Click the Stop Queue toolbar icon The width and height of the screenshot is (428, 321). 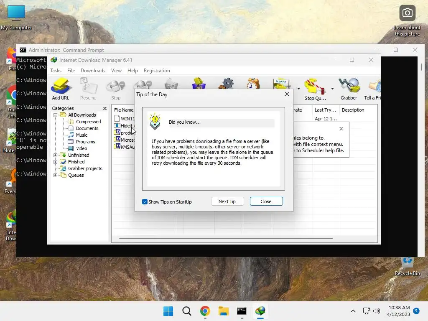point(315,89)
